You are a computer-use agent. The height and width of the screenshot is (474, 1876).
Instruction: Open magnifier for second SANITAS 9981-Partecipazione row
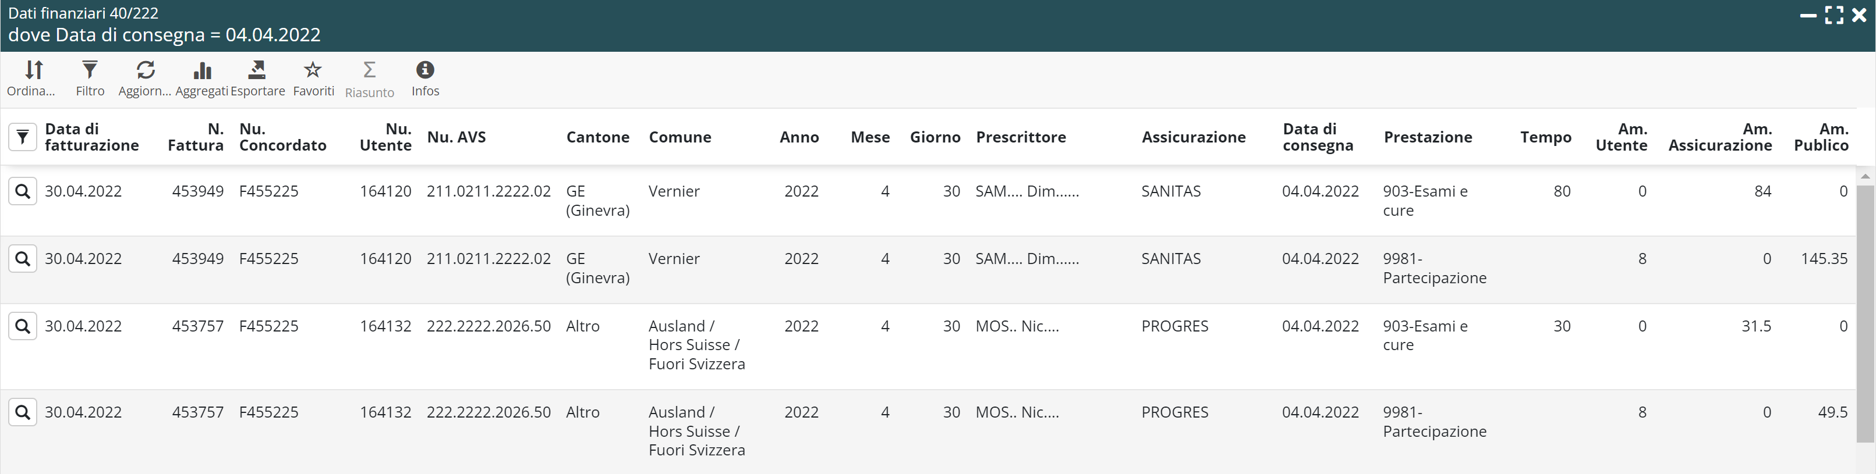(23, 259)
